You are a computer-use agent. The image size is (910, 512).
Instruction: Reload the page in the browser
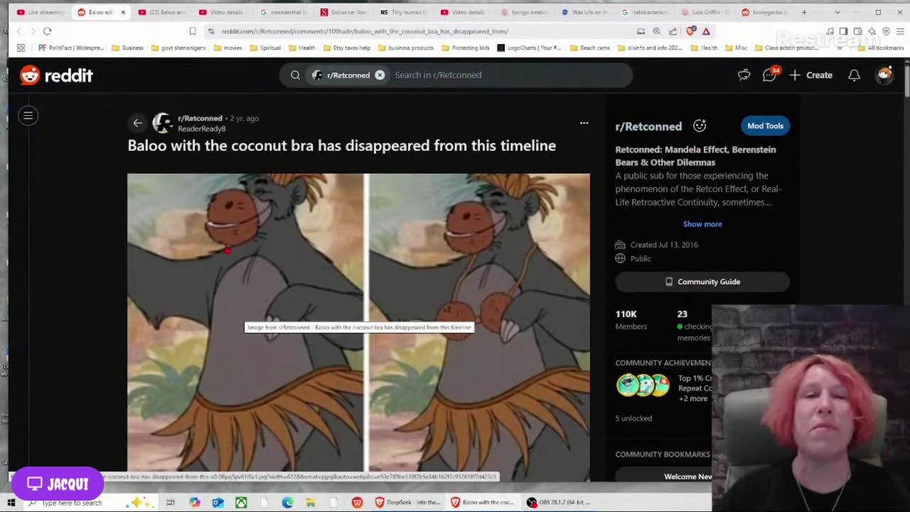click(47, 31)
